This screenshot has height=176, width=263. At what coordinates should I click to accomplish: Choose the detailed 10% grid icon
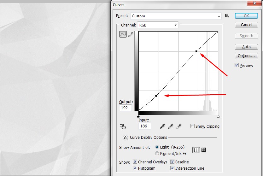tap(203, 150)
